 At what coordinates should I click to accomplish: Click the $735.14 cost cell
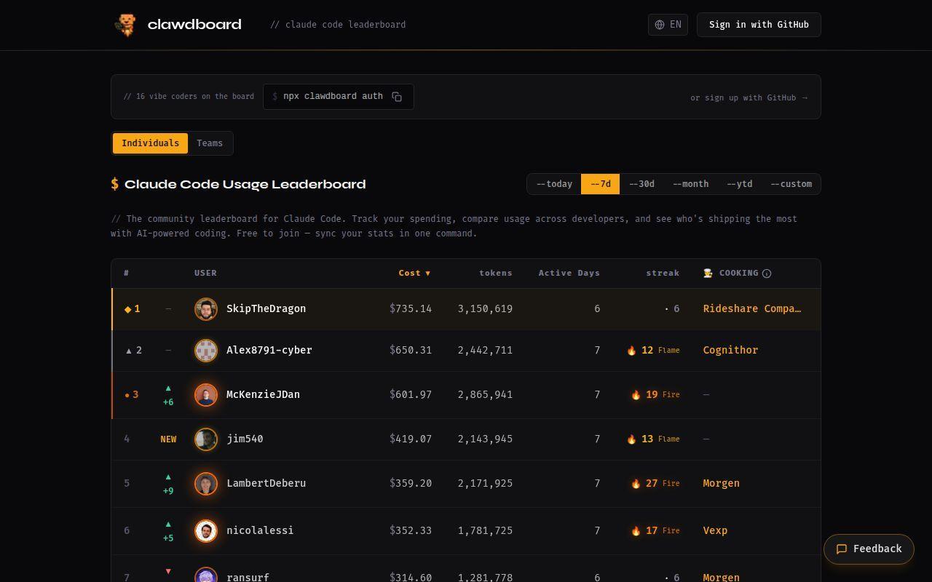pos(411,309)
